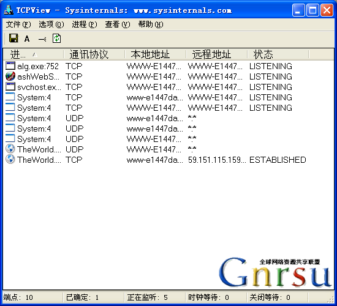
Task: Sort by the 通讯协议 column header
Action: pyautogui.click(x=94, y=54)
